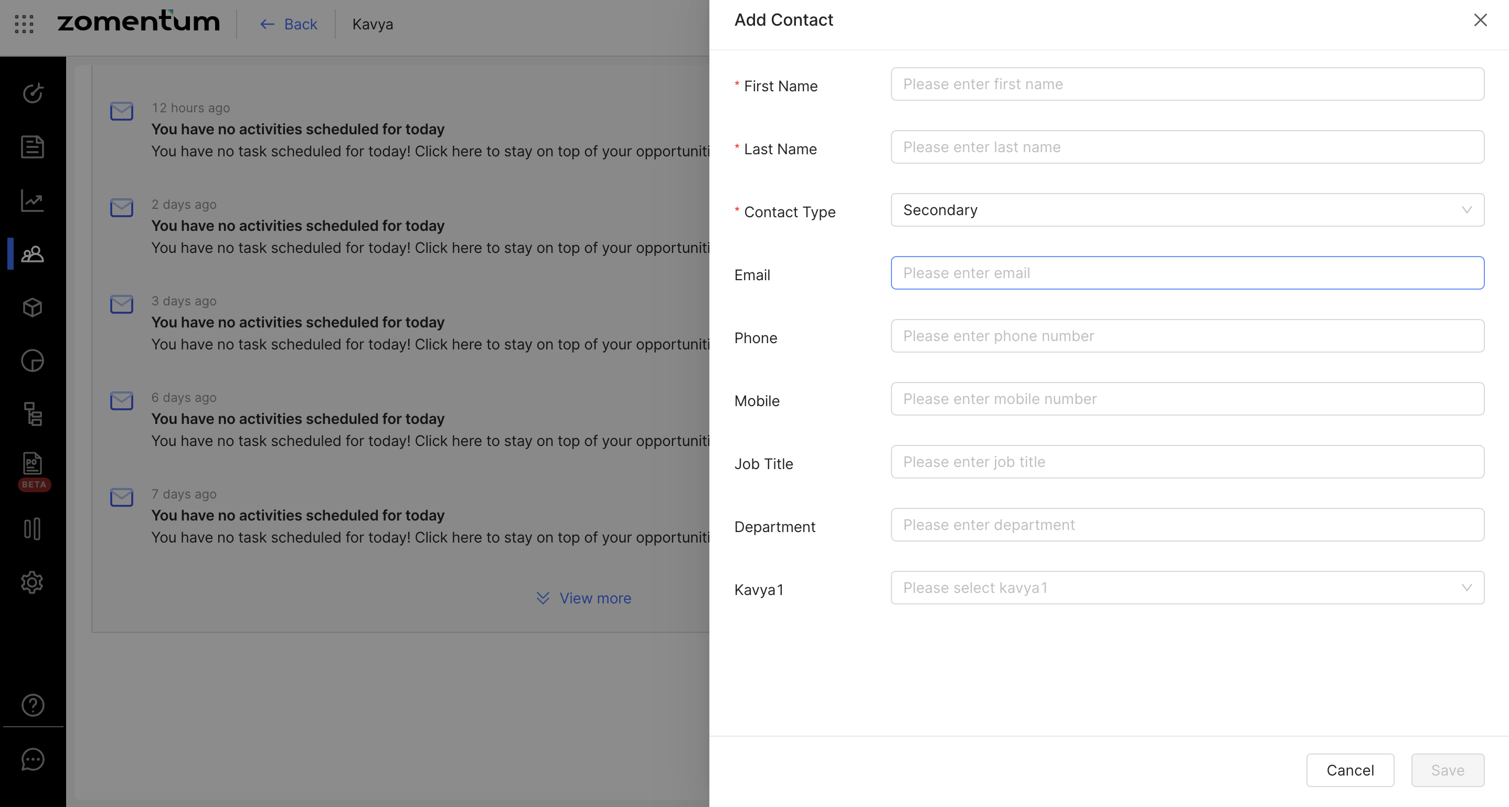Screen dimensions: 1509x807
Task: Click the Back link
Action: [289, 24]
